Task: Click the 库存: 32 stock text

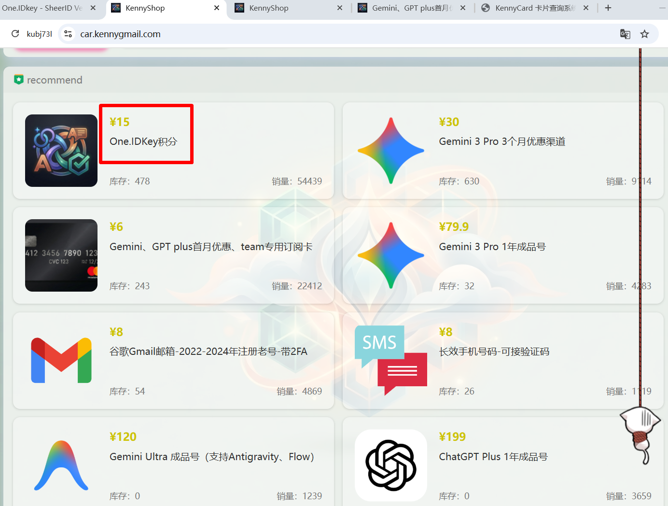Action: [457, 286]
